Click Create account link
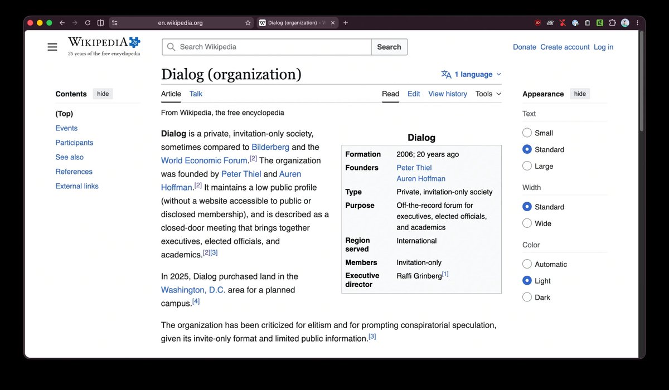 (565, 47)
